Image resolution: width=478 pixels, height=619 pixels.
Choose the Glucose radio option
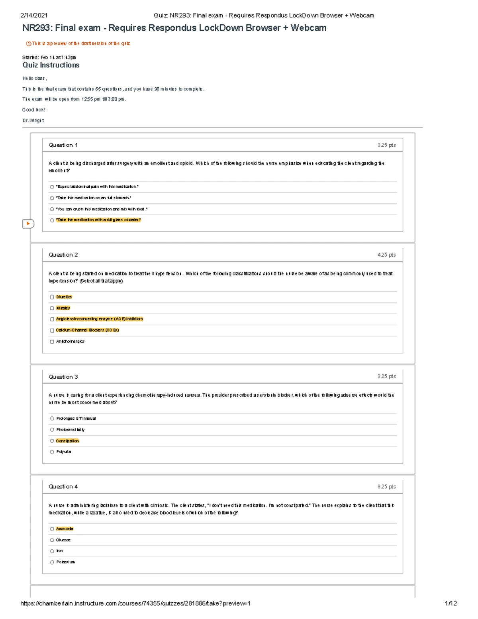(52, 540)
